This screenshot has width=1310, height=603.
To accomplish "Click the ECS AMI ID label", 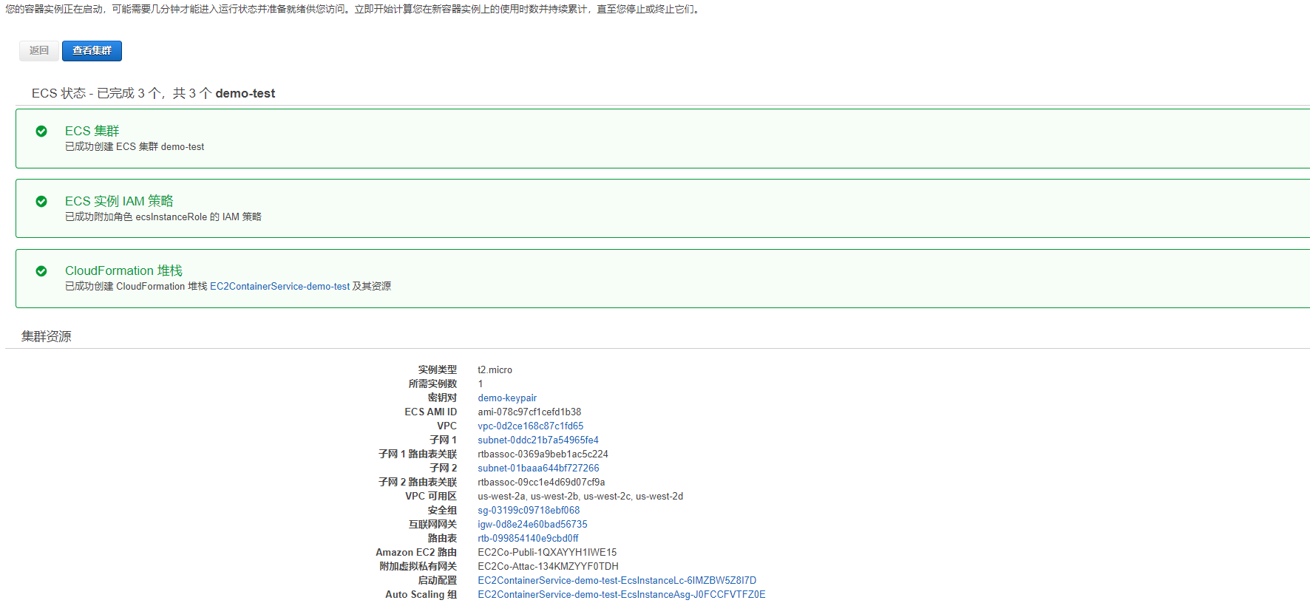I will [430, 412].
